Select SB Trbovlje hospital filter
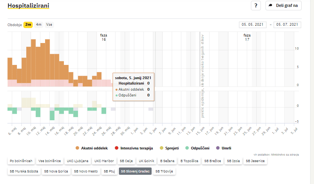Screen dimensions: 314x184 [165, 171]
